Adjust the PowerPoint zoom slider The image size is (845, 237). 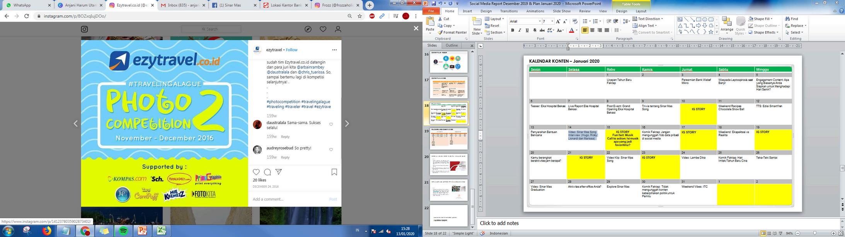pos(815,234)
